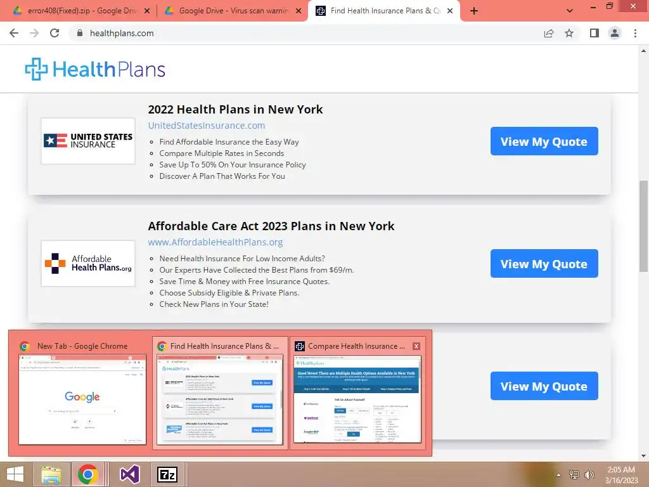This screenshot has width=649, height=487.
Task: Close the Virus scan warning tab
Action: coord(299,11)
